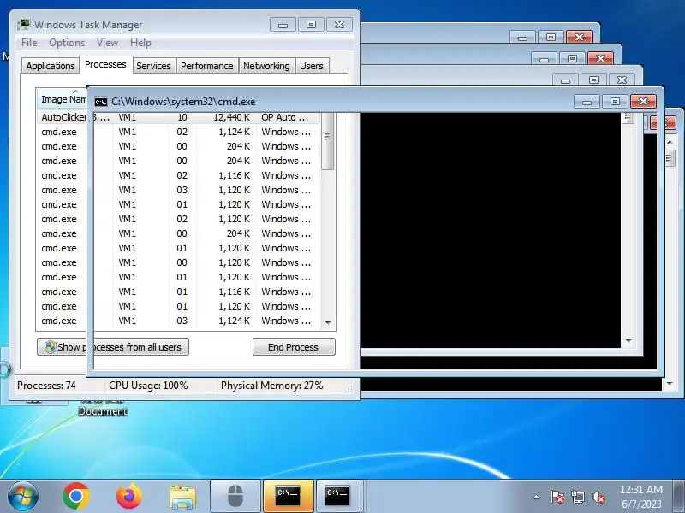Click the Show desktop strip on taskbar
The width and height of the screenshot is (685, 513).
(679, 496)
